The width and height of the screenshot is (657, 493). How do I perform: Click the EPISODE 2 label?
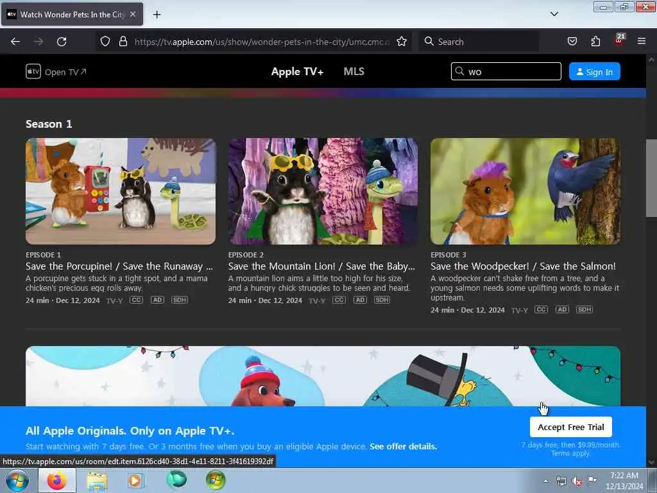pos(246,255)
